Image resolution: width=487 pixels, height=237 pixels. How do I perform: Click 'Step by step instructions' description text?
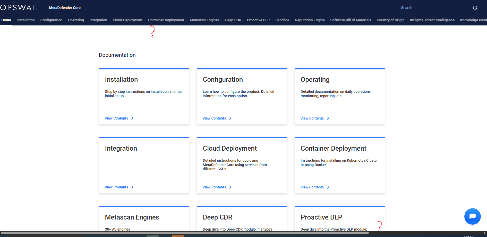143,94
